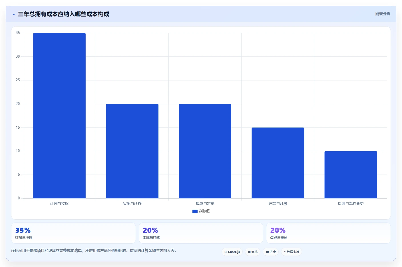Click the y-axis value 35
Screen dimensions: 402x267
[x=18, y=33]
